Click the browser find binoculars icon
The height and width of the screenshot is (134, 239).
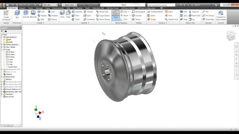[6, 31]
